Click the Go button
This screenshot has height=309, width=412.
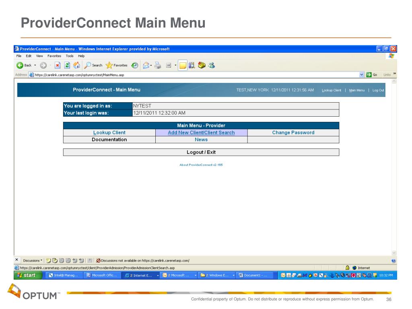pyautogui.click(x=372, y=75)
